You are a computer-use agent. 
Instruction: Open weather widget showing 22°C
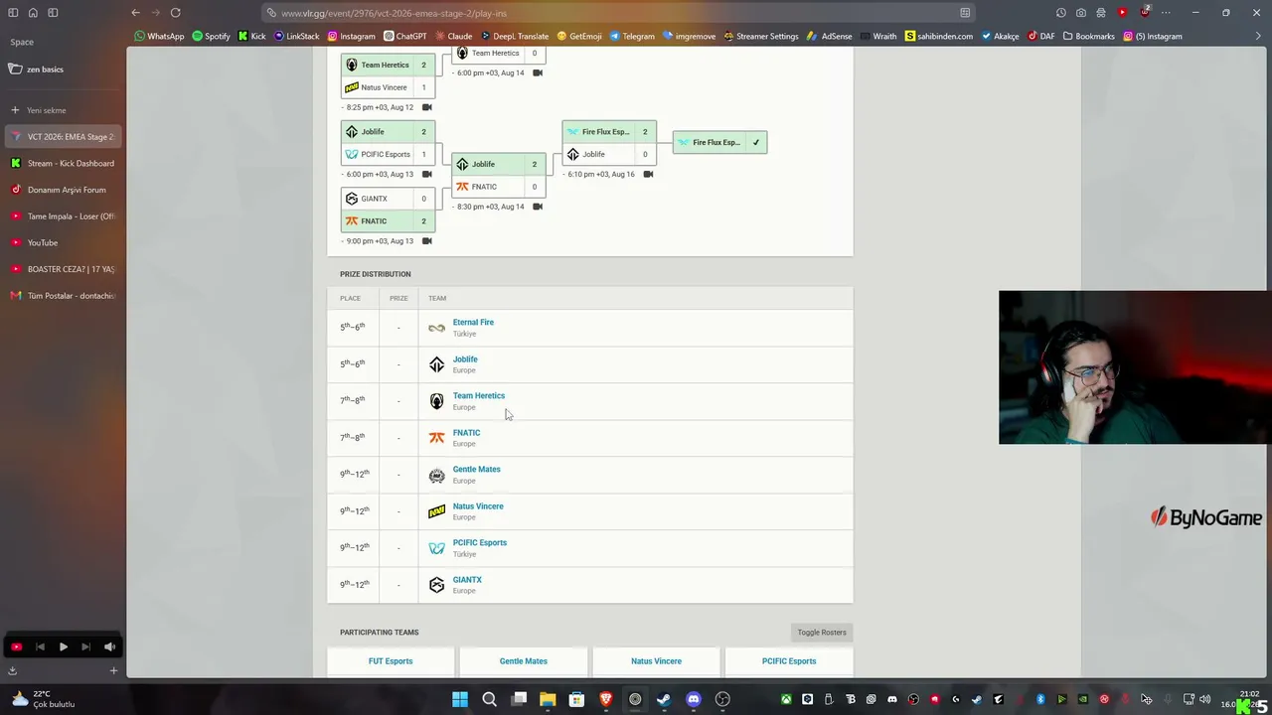[42, 699]
